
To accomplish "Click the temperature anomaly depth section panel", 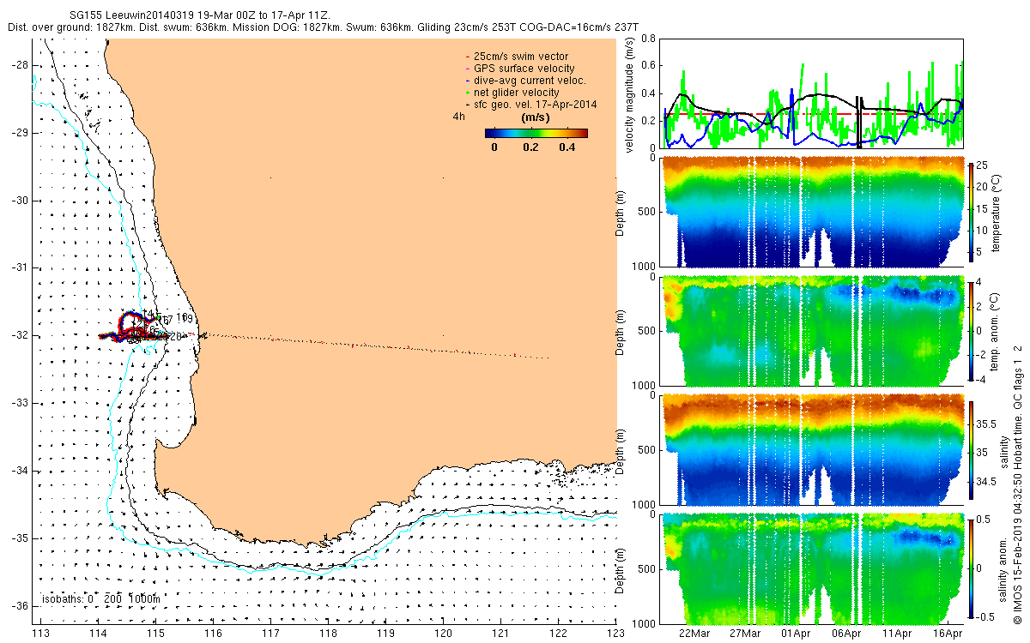I will point(813,330).
